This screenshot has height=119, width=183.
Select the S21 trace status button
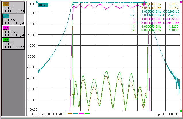tap(13, 32)
